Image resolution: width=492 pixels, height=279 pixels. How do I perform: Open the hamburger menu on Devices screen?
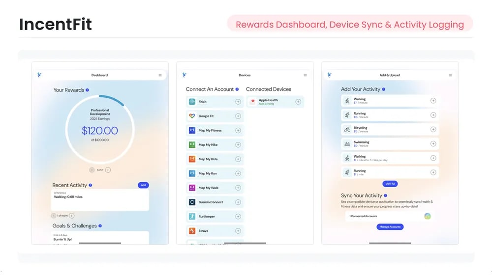click(305, 75)
